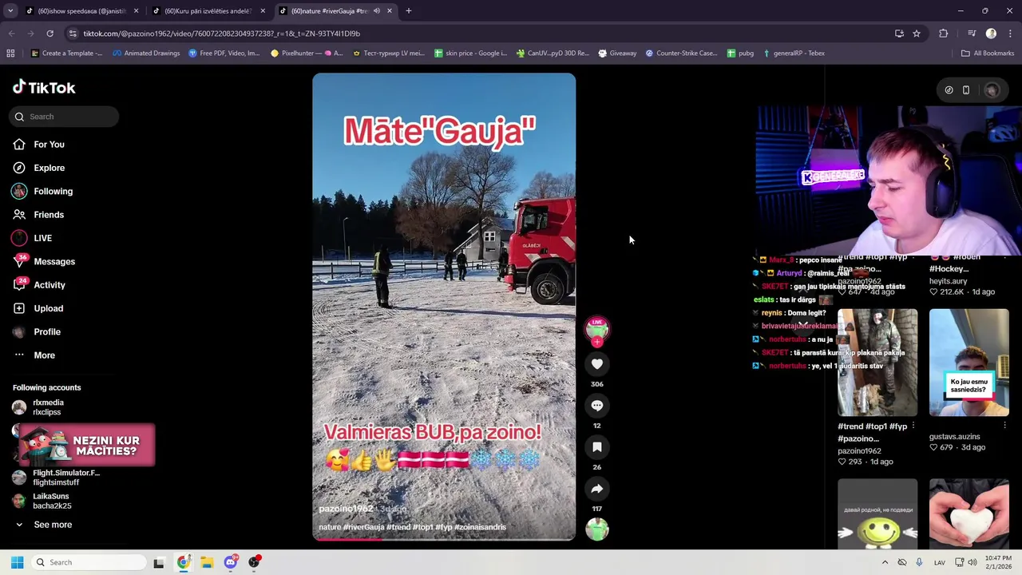Open the 'Ko jau esmu sasniedzis?' video thumbnail
Screen dimensions: 1022x575
969,363
